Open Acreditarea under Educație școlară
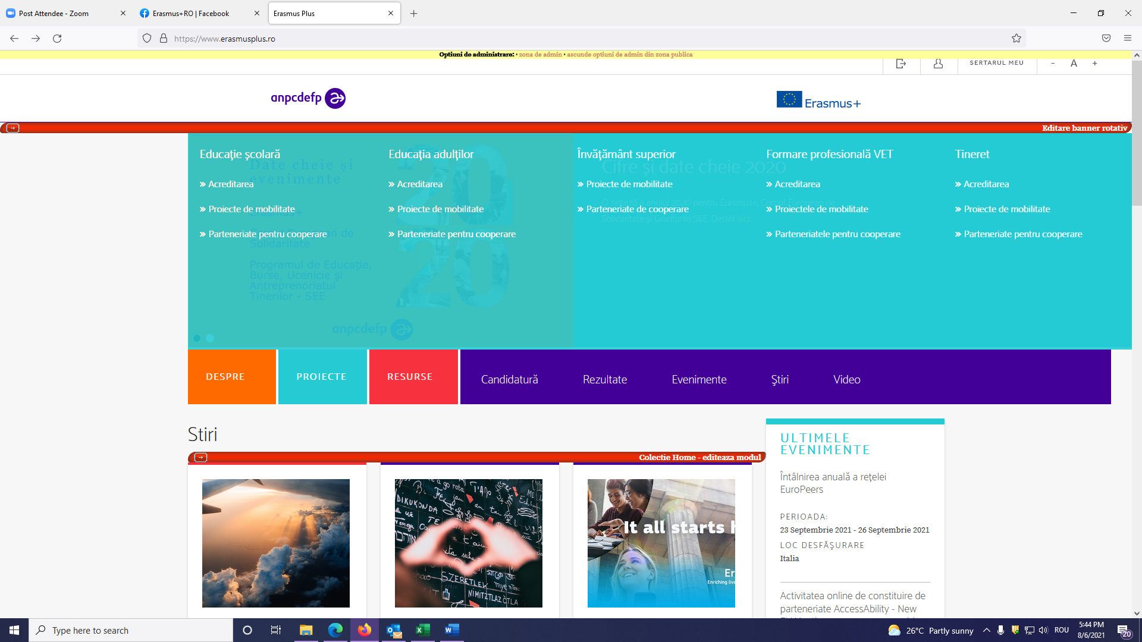This screenshot has height=642, width=1142. (231, 184)
